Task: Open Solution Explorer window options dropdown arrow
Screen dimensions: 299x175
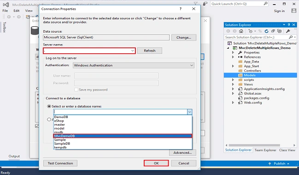Action: [x=284, y=25]
